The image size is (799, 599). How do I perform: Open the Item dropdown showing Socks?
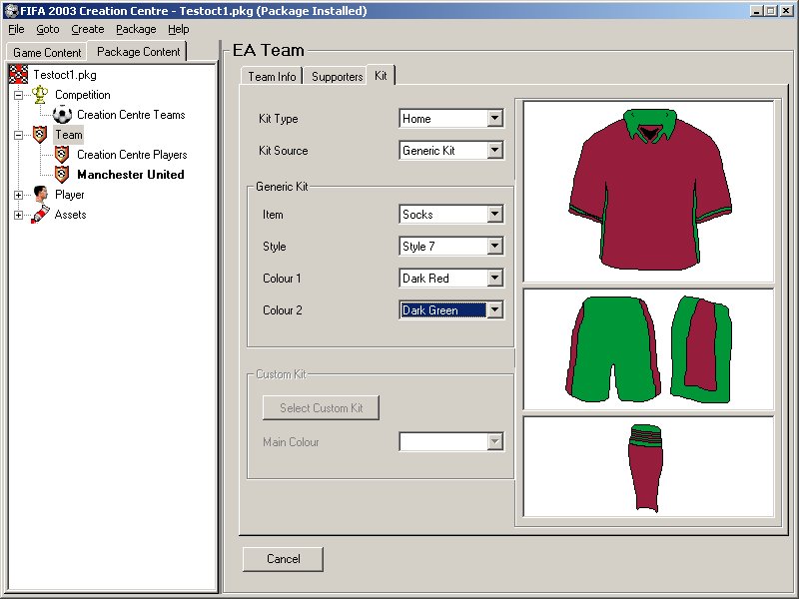pyautogui.click(x=494, y=214)
